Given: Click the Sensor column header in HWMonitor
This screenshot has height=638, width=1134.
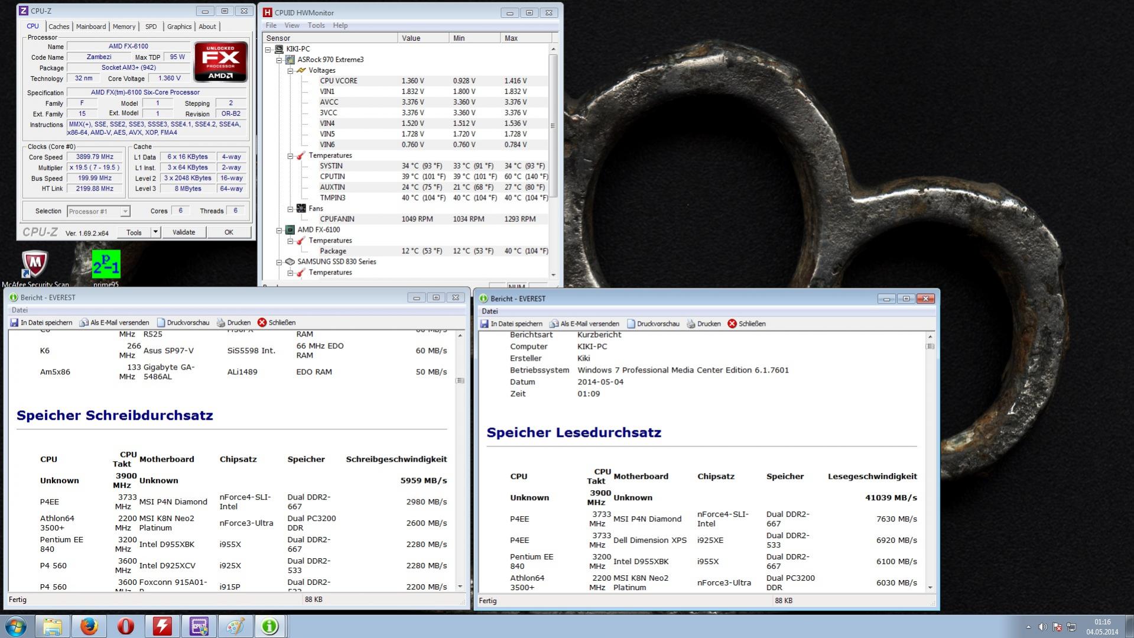Looking at the screenshot, I should tap(330, 38).
